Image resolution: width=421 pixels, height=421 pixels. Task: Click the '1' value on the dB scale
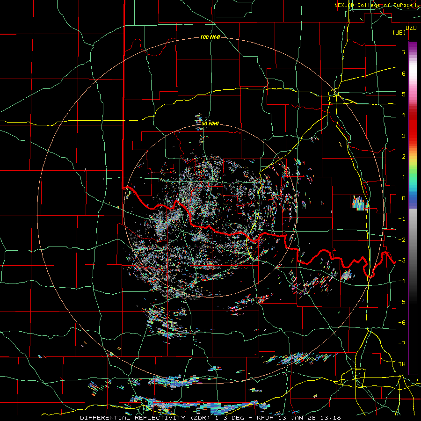(x=404, y=177)
